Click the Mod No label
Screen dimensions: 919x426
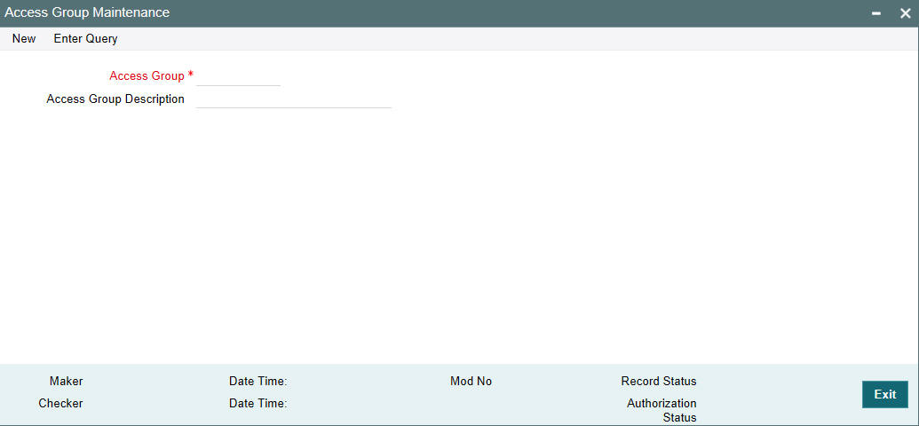point(471,382)
